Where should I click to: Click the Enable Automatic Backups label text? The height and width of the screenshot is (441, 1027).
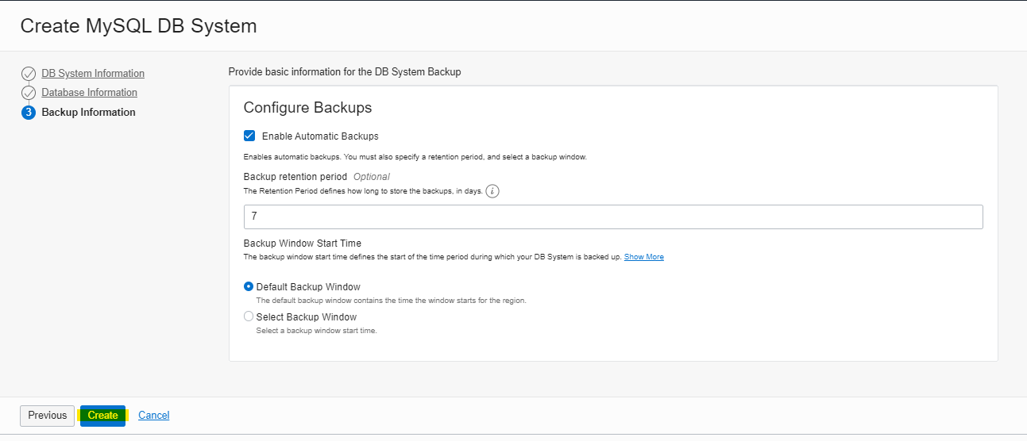[x=320, y=136]
